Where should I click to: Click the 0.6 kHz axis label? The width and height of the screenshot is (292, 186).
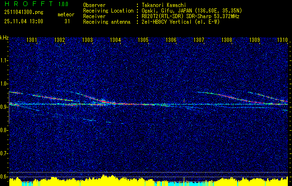point(4,177)
